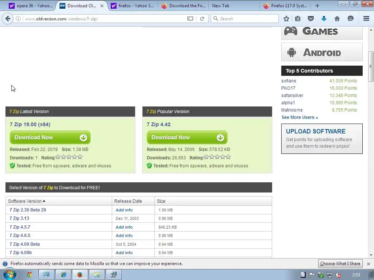
Task: Add info for 7 Zip 4.09b
Action: (x=124, y=253)
